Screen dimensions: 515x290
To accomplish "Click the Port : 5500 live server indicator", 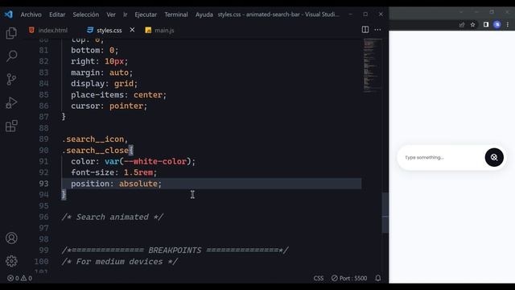I will 349,278.
